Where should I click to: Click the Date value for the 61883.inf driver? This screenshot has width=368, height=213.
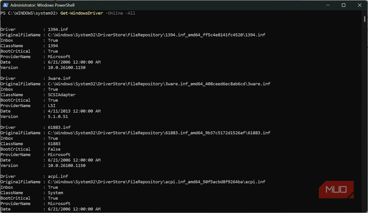pos(74,160)
